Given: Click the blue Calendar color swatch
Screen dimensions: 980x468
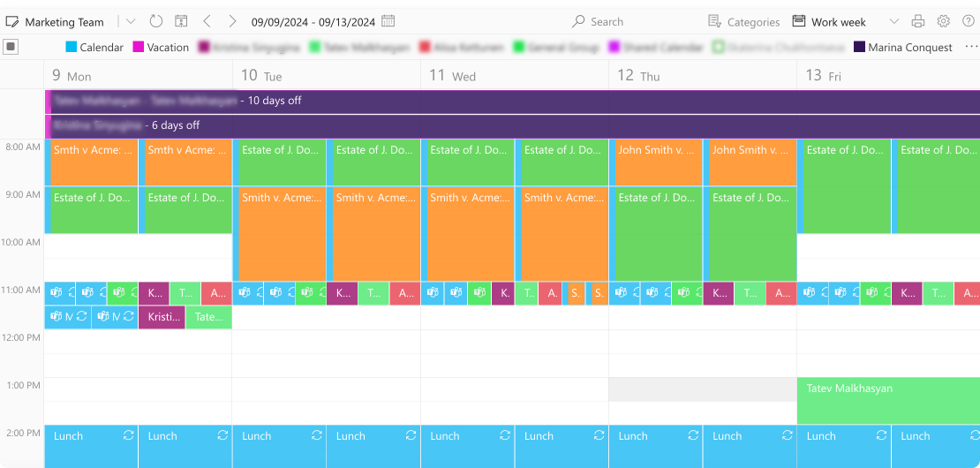Looking at the screenshot, I should point(71,47).
